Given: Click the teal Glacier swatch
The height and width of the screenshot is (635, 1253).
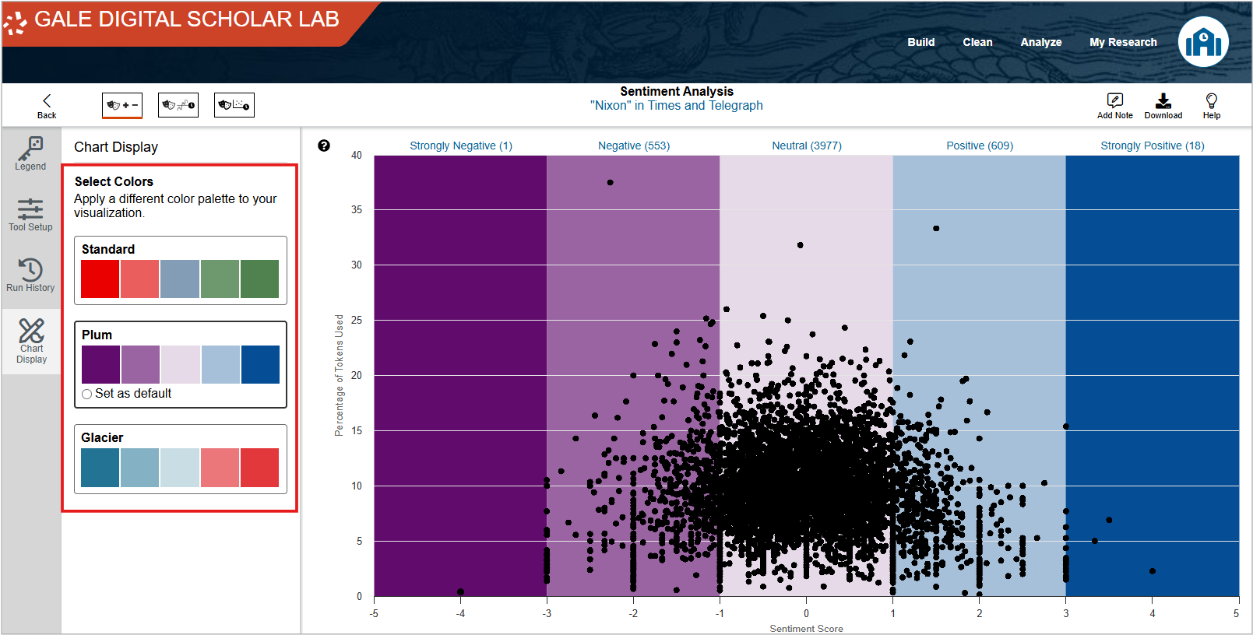Looking at the screenshot, I should point(100,468).
